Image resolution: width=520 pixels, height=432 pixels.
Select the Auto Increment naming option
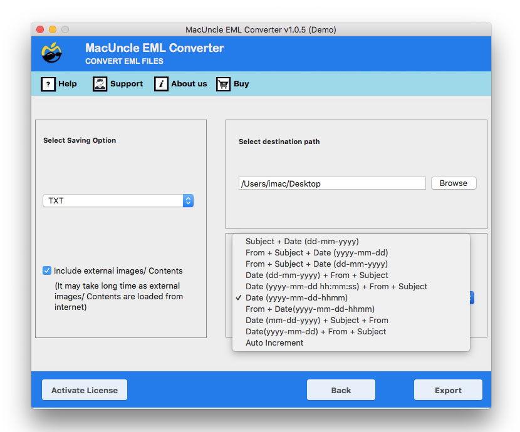point(274,342)
